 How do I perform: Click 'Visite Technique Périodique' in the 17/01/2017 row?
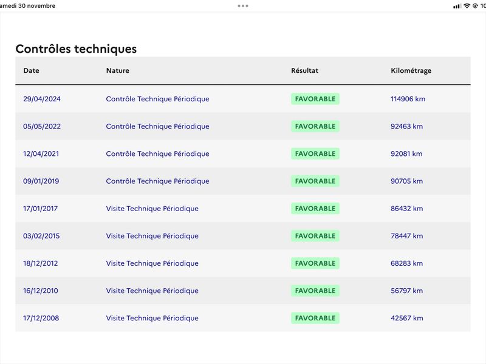coord(152,209)
